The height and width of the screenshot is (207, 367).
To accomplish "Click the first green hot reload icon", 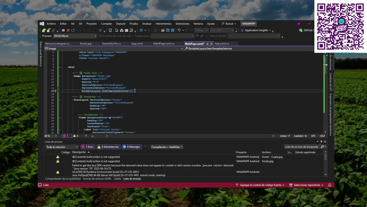I will pos(44,30).
